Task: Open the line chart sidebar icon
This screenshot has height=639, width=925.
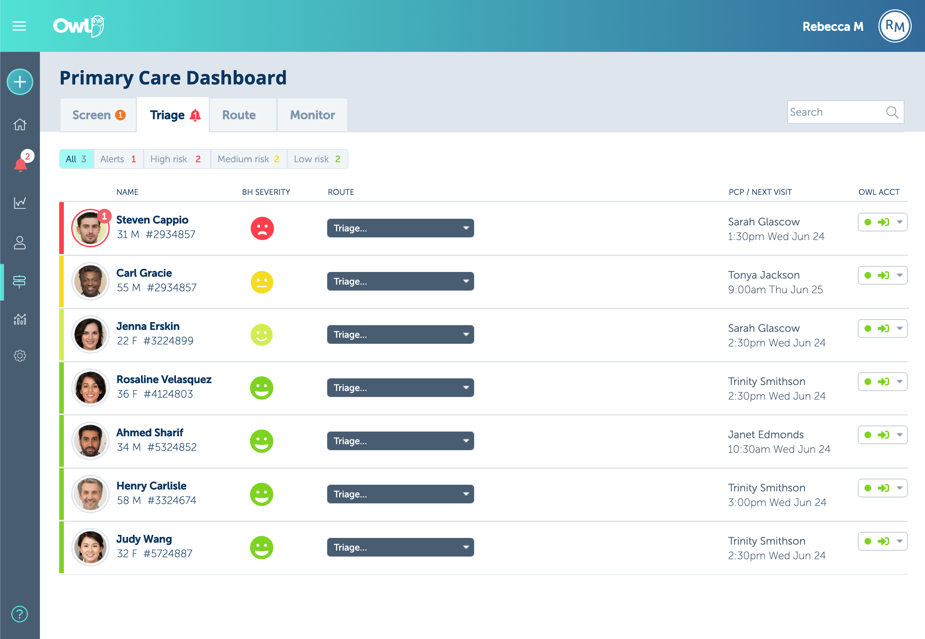Action: (20, 202)
